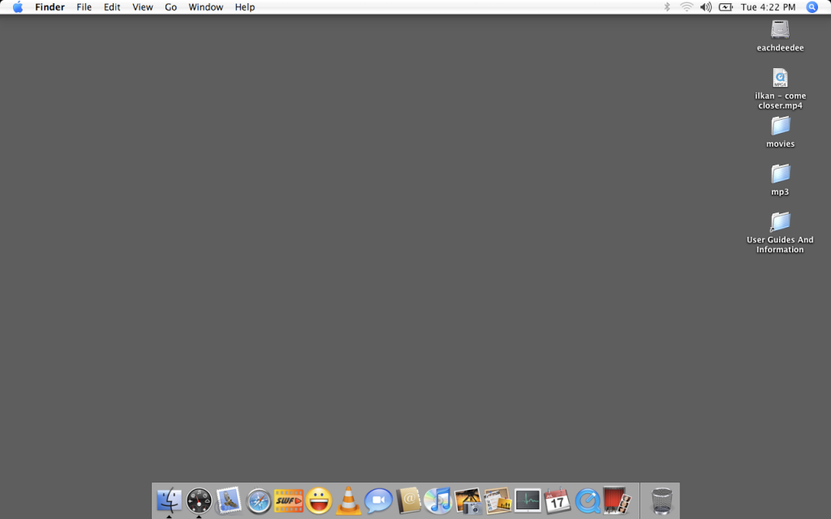Select the movies folder on desktop
This screenshot has width=831, height=519.
pos(780,127)
